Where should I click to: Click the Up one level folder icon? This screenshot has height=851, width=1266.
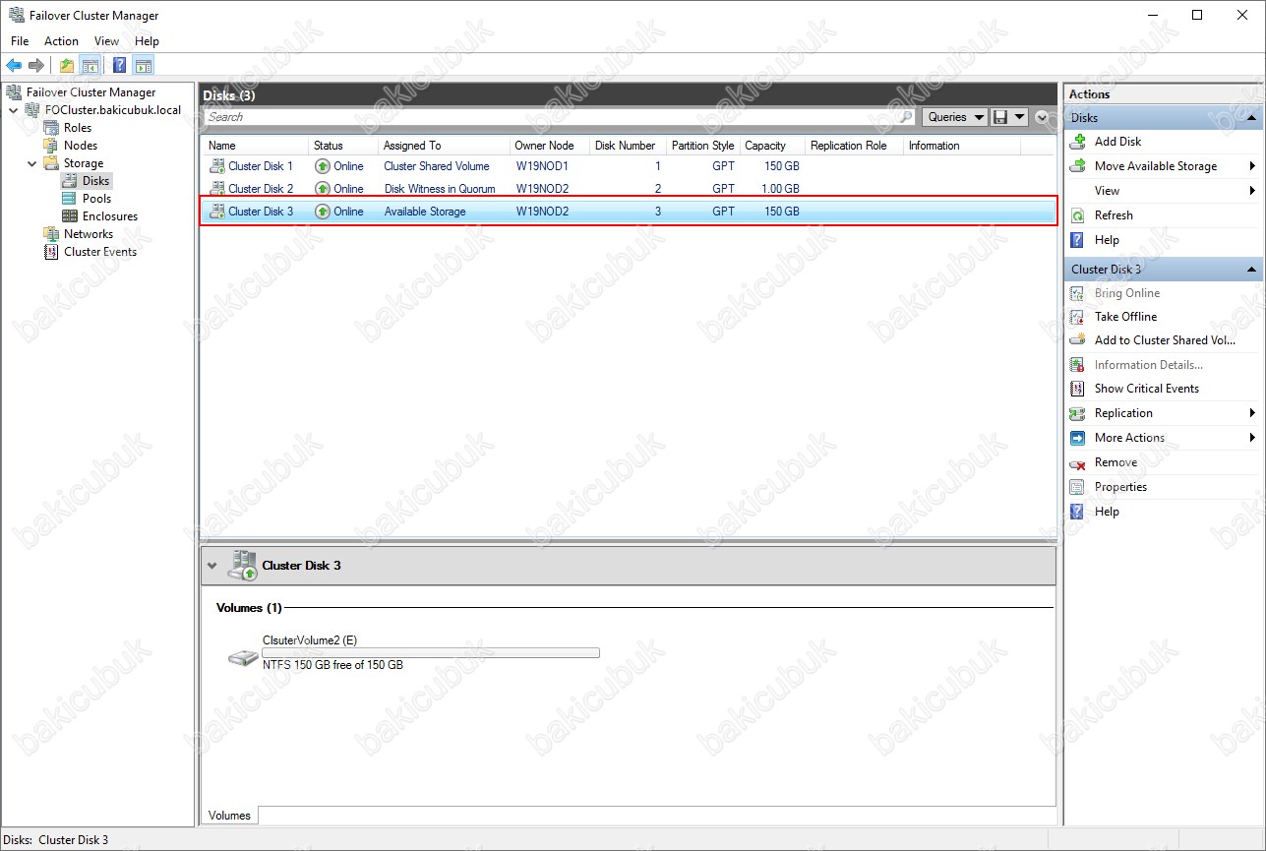pos(66,65)
